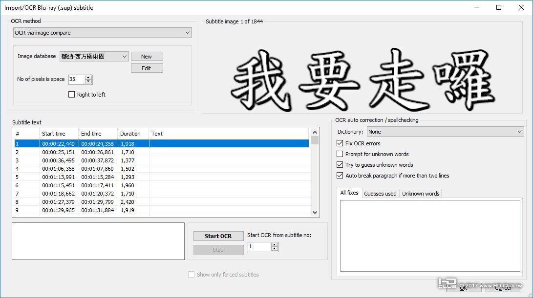Enable the Right to left option
533x298 pixels.
click(x=71, y=95)
